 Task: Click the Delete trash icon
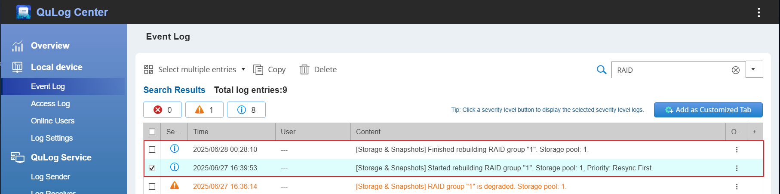coord(304,70)
